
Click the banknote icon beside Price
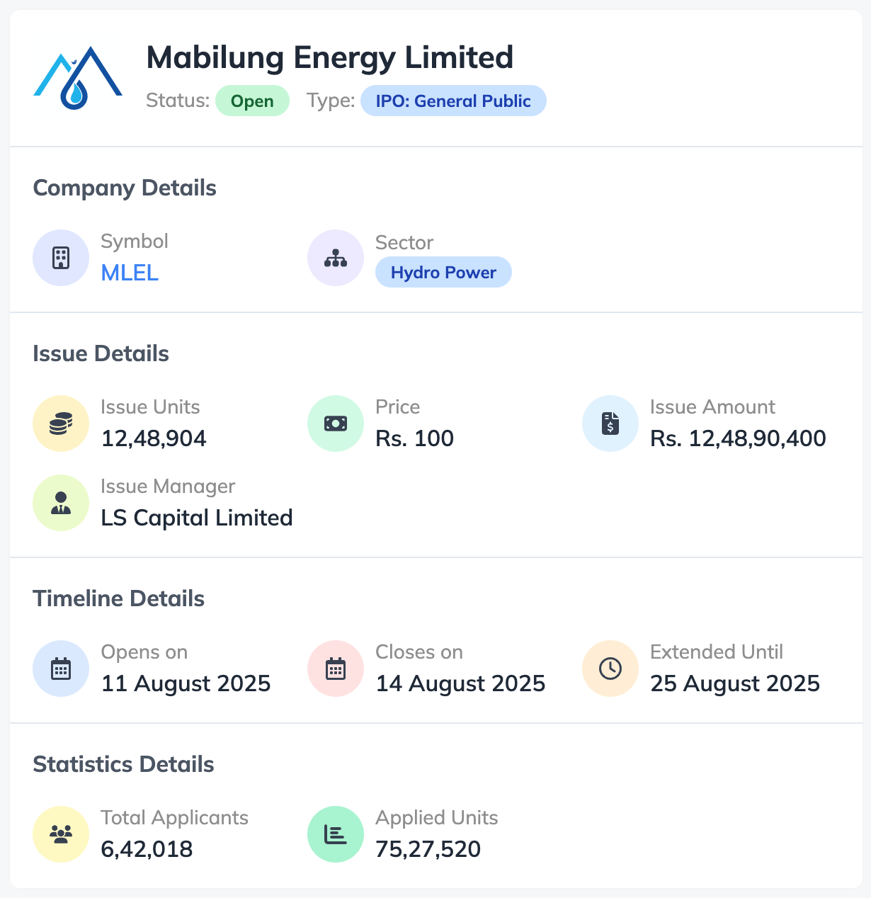point(336,424)
